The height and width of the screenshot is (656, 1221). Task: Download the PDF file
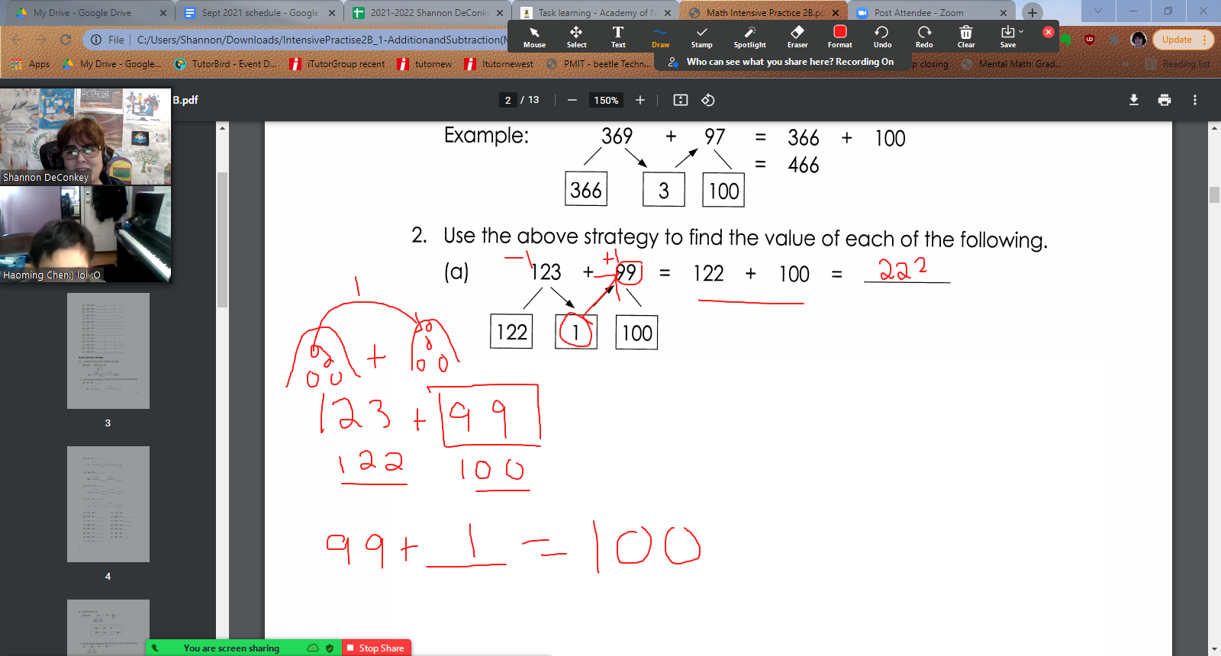1134,100
